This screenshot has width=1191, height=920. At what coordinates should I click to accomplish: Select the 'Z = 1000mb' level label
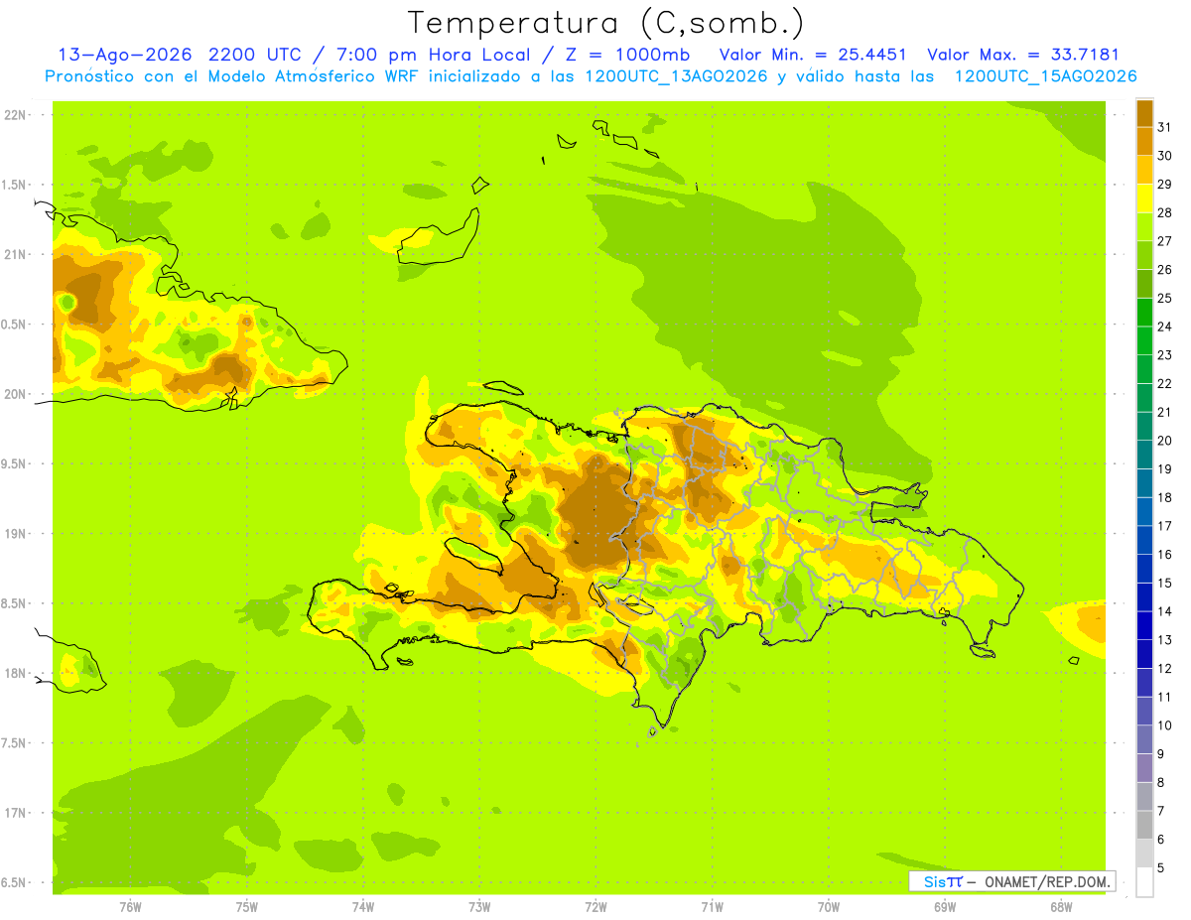626,55
